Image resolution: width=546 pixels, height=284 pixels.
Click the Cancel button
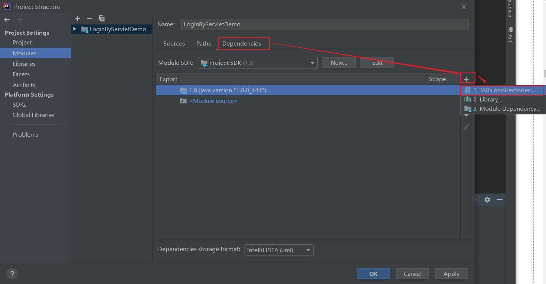tap(412, 274)
